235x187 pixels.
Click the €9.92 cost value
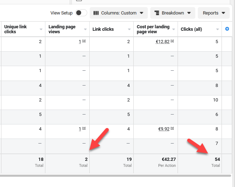pos(163,129)
